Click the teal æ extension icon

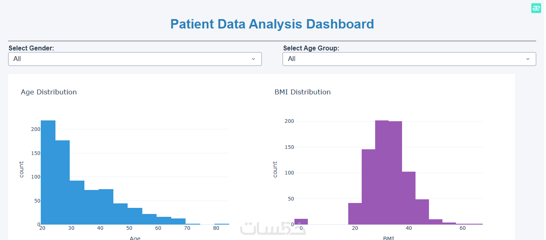point(536,8)
